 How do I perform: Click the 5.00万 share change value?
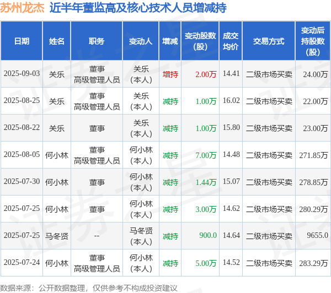pos(206,263)
